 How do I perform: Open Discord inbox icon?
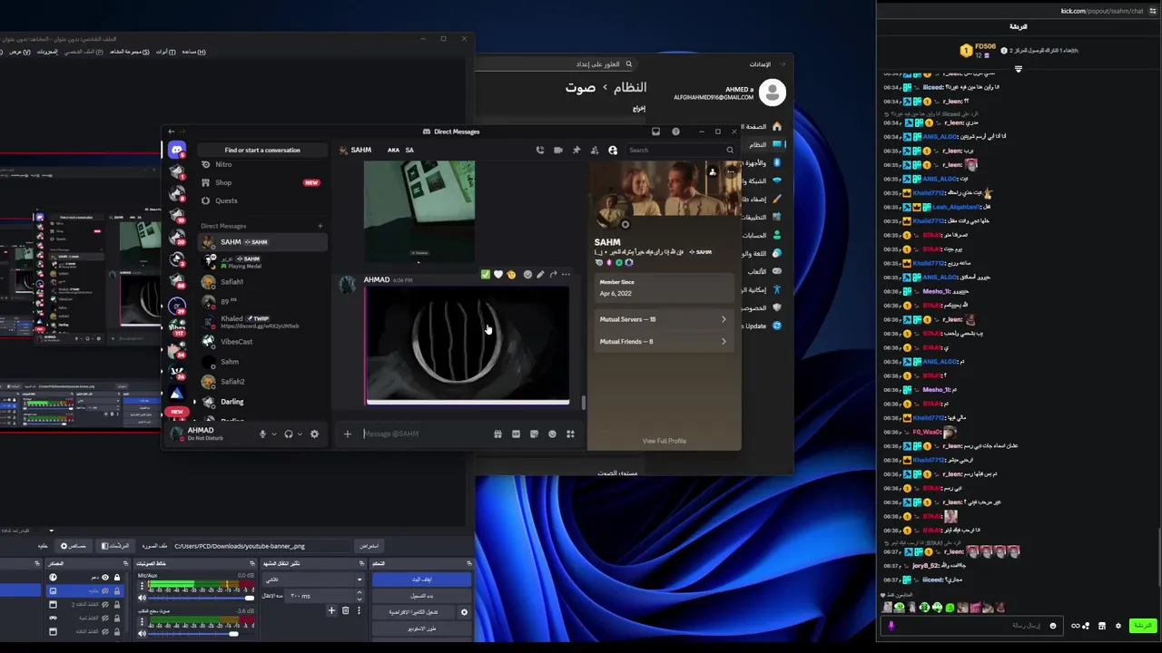pyautogui.click(x=655, y=132)
